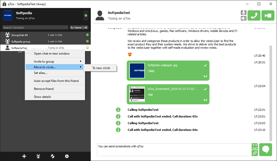Click the SoftpediaTest name in the chat header
This screenshot has height=161, width=277.
point(119,13)
